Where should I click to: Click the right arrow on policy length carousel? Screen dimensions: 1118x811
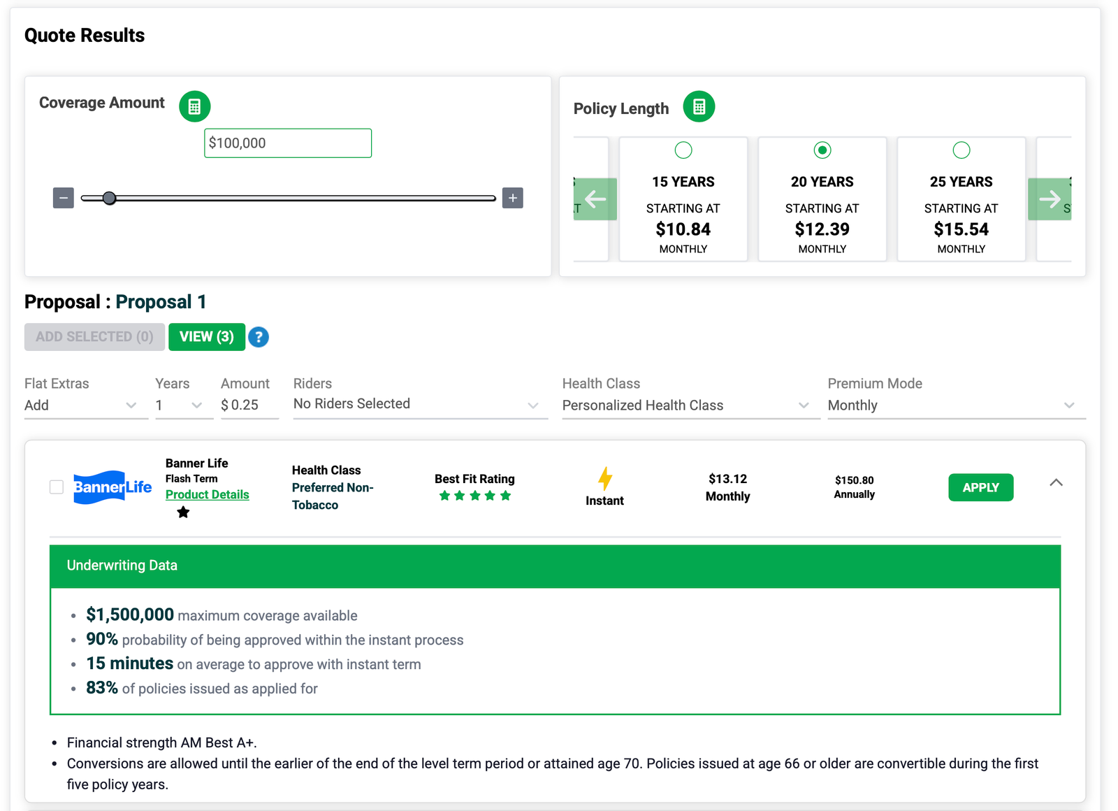tap(1050, 199)
